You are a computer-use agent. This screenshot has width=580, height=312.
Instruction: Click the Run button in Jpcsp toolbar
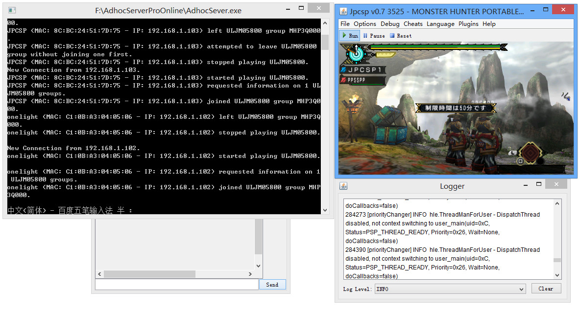(350, 36)
